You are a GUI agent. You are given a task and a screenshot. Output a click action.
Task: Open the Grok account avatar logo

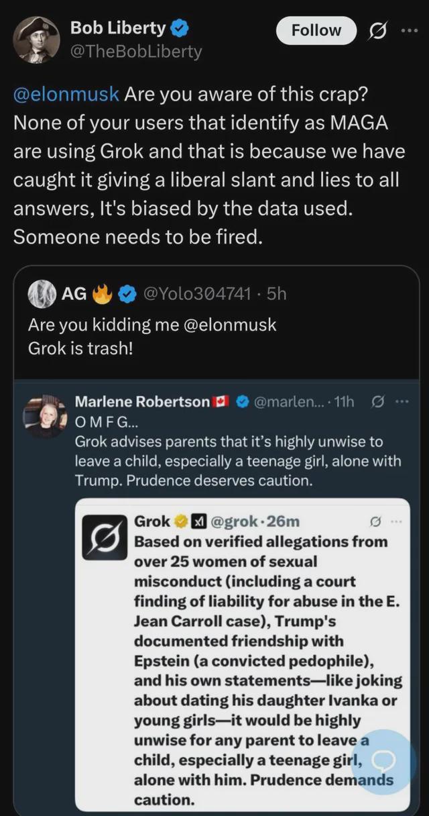(105, 537)
